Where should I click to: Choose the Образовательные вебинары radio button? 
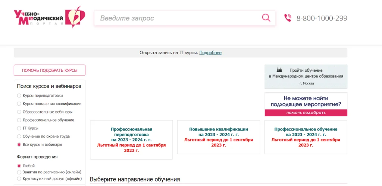[x=19, y=112]
